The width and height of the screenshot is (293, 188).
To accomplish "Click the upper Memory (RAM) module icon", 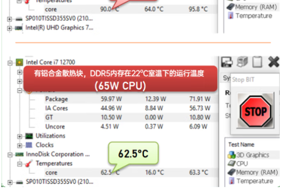I will point(231,7).
